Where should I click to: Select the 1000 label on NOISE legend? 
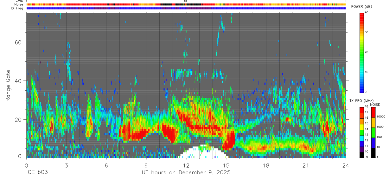380,127
